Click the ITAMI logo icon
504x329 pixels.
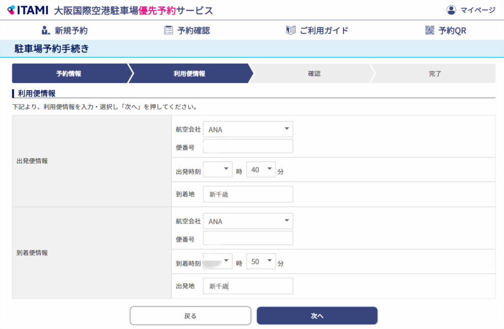tap(11, 10)
